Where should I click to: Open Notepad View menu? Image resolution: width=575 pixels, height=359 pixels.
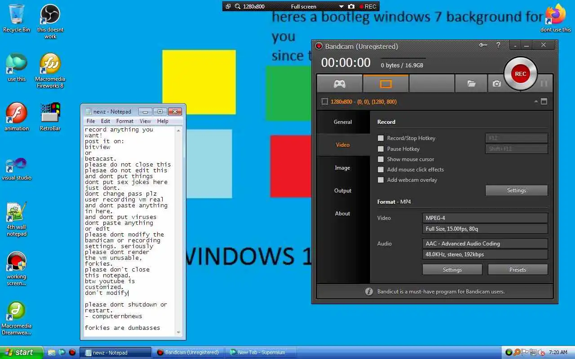point(145,121)
